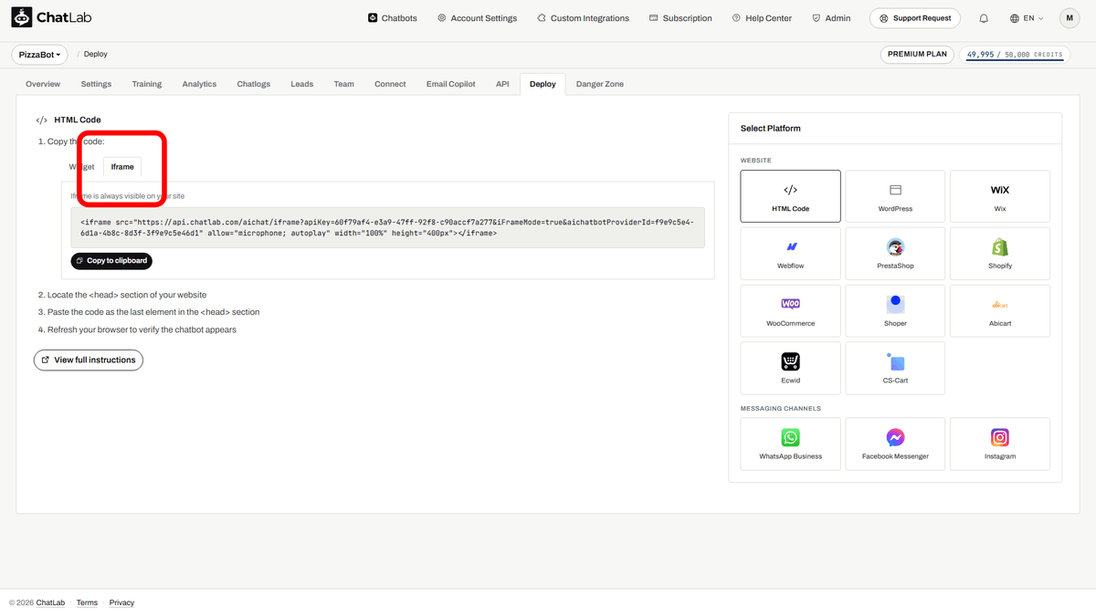
Task: Open the Terms footer link
Action: tap(87, 603)
